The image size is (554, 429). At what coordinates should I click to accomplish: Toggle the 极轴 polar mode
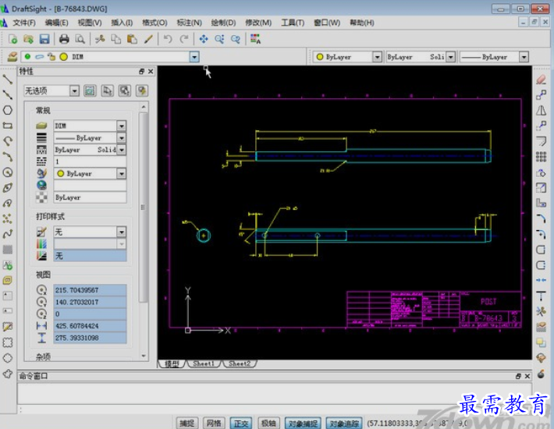[x=268, y=423]
